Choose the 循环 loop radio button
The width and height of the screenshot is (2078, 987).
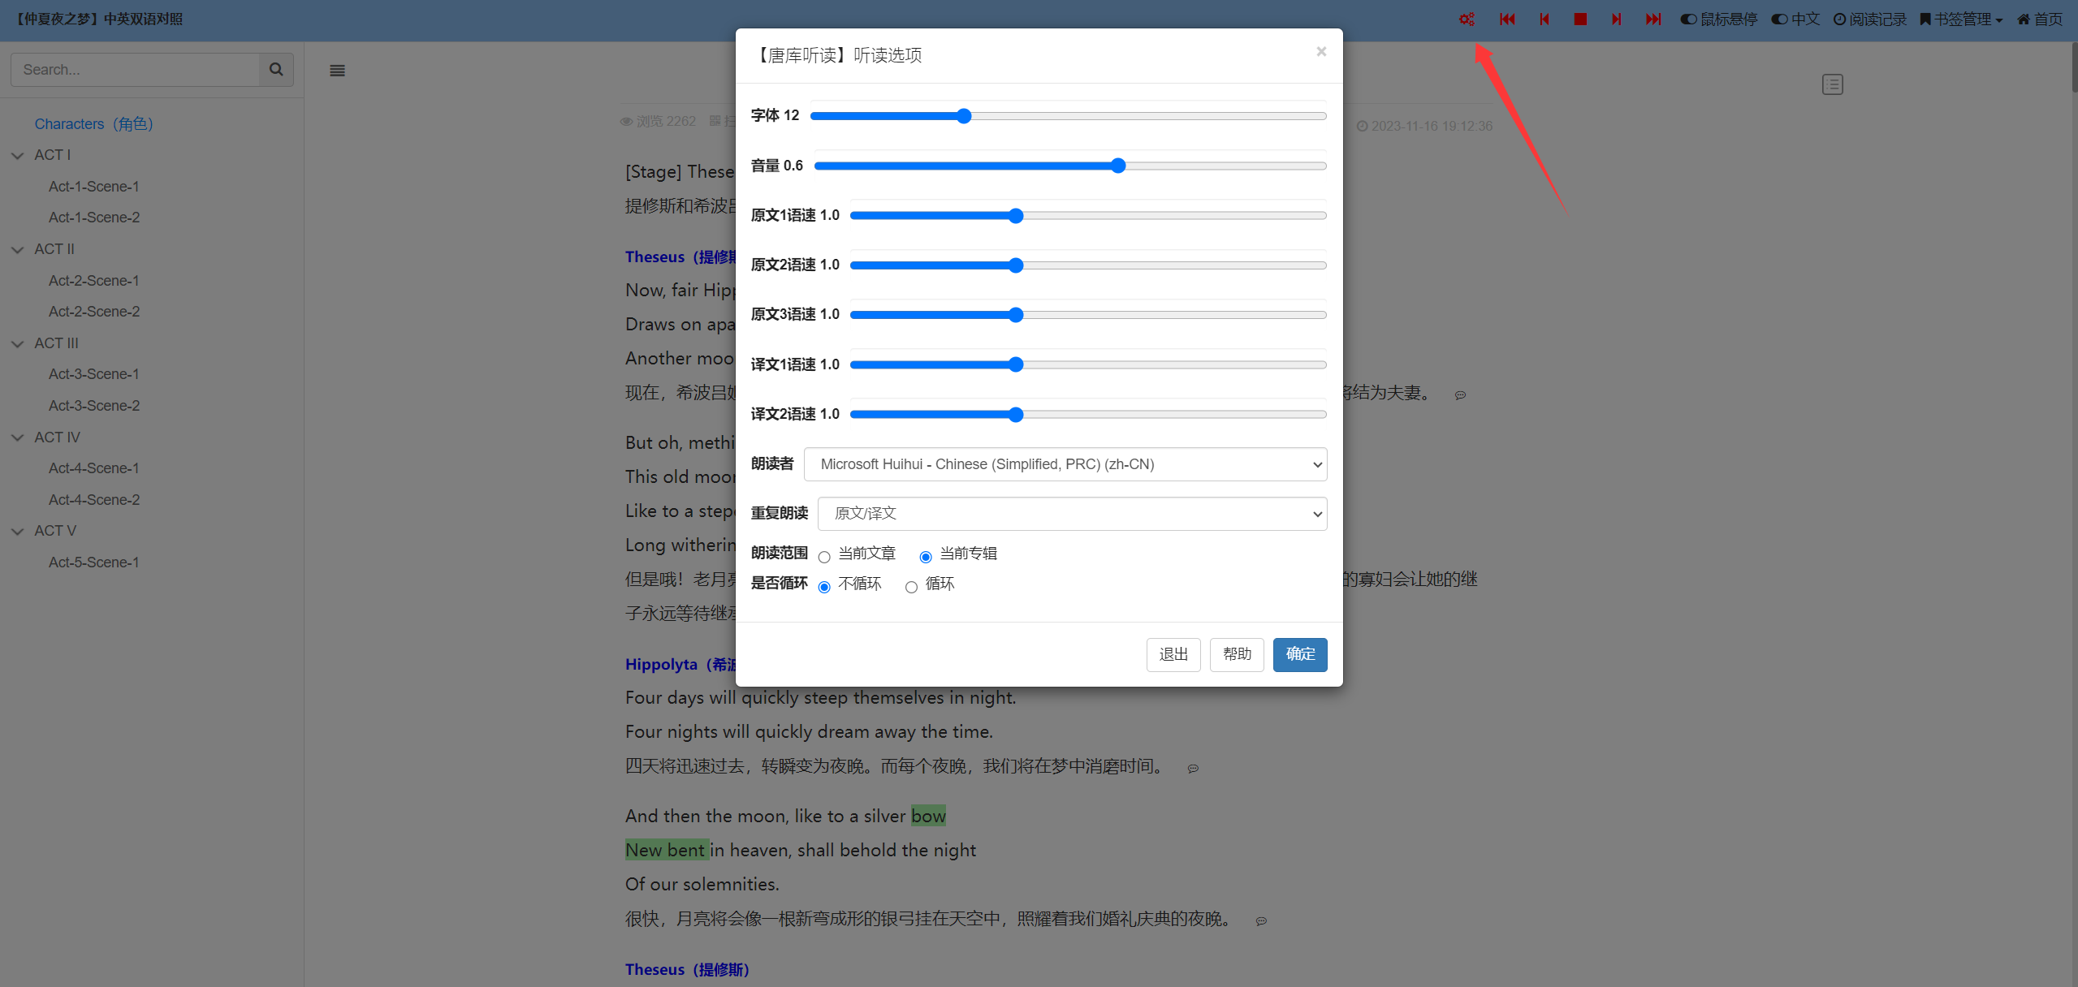911,587
